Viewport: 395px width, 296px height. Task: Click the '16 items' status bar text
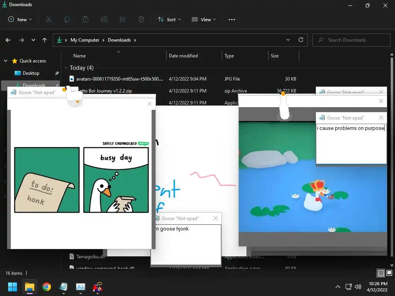pos(14,273)
